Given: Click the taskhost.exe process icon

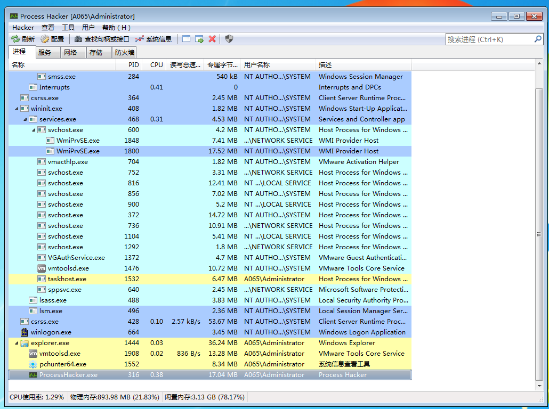Looking at the screenshot, I should tap(42, 279).
